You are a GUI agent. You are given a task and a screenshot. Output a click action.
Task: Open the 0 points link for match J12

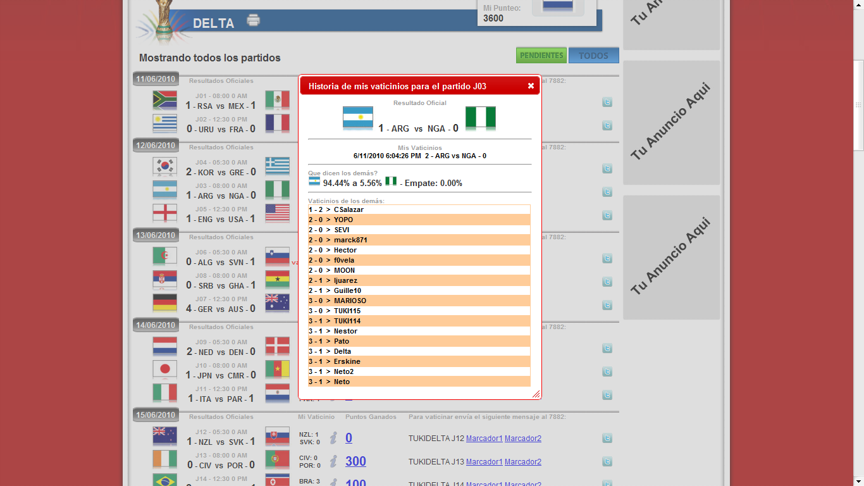click(349, 438)
